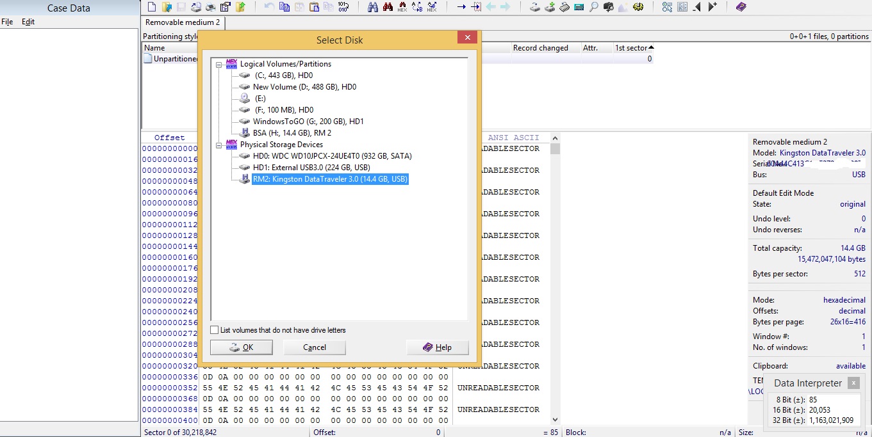The width and height of the screenshot is (872, 437).
Task: Open the File menu in Case Data
Action: coord(7,22)
